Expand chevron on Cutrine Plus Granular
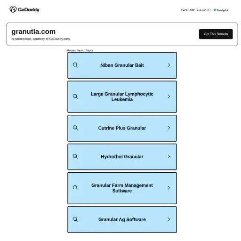The width and height of the screenshot is (241, 241). click(169, 128)
